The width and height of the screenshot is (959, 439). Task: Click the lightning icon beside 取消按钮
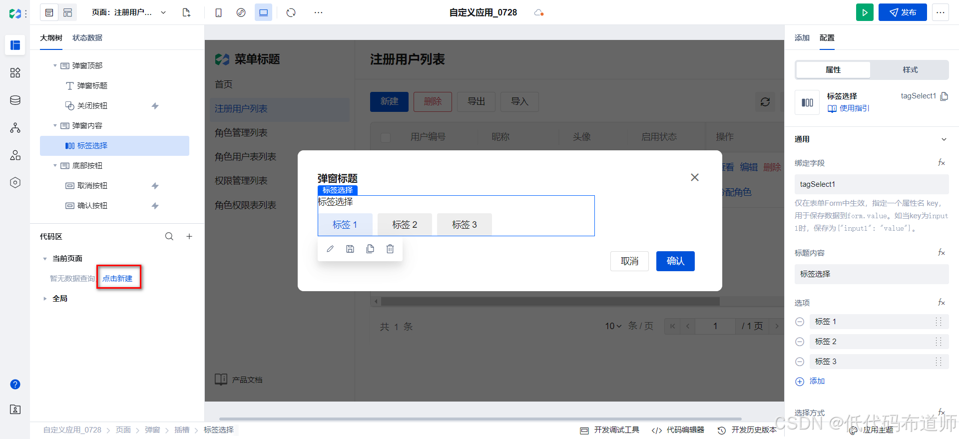pos(155,186)
